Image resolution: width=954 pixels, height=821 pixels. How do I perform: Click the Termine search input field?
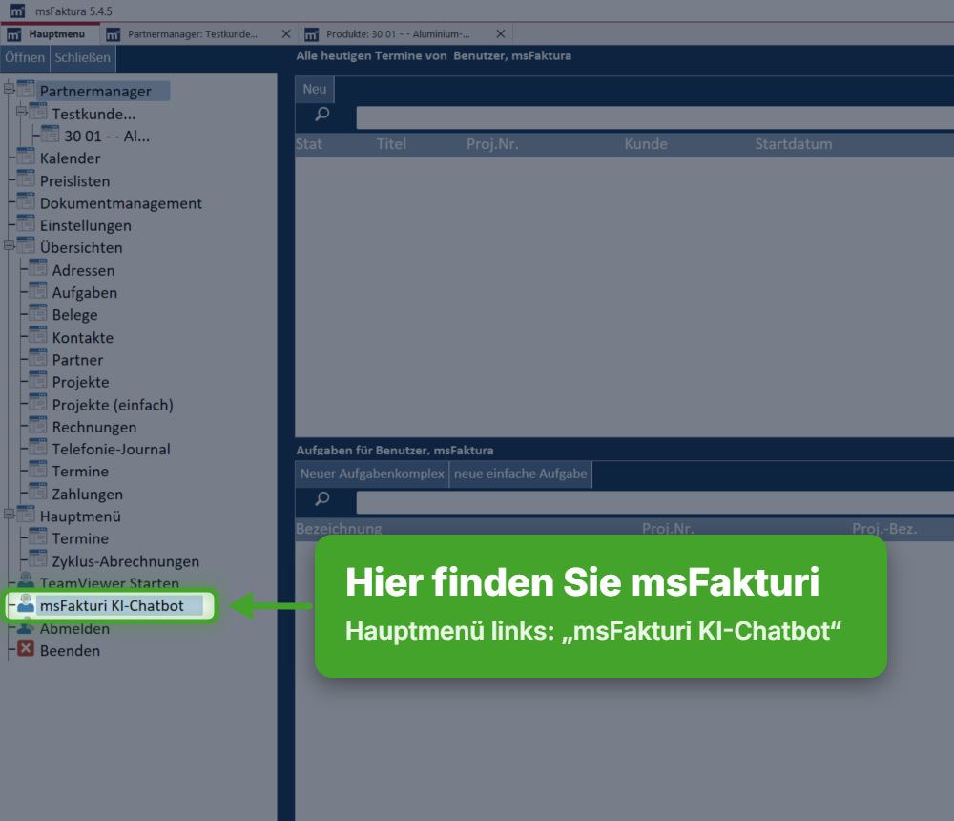654,116
